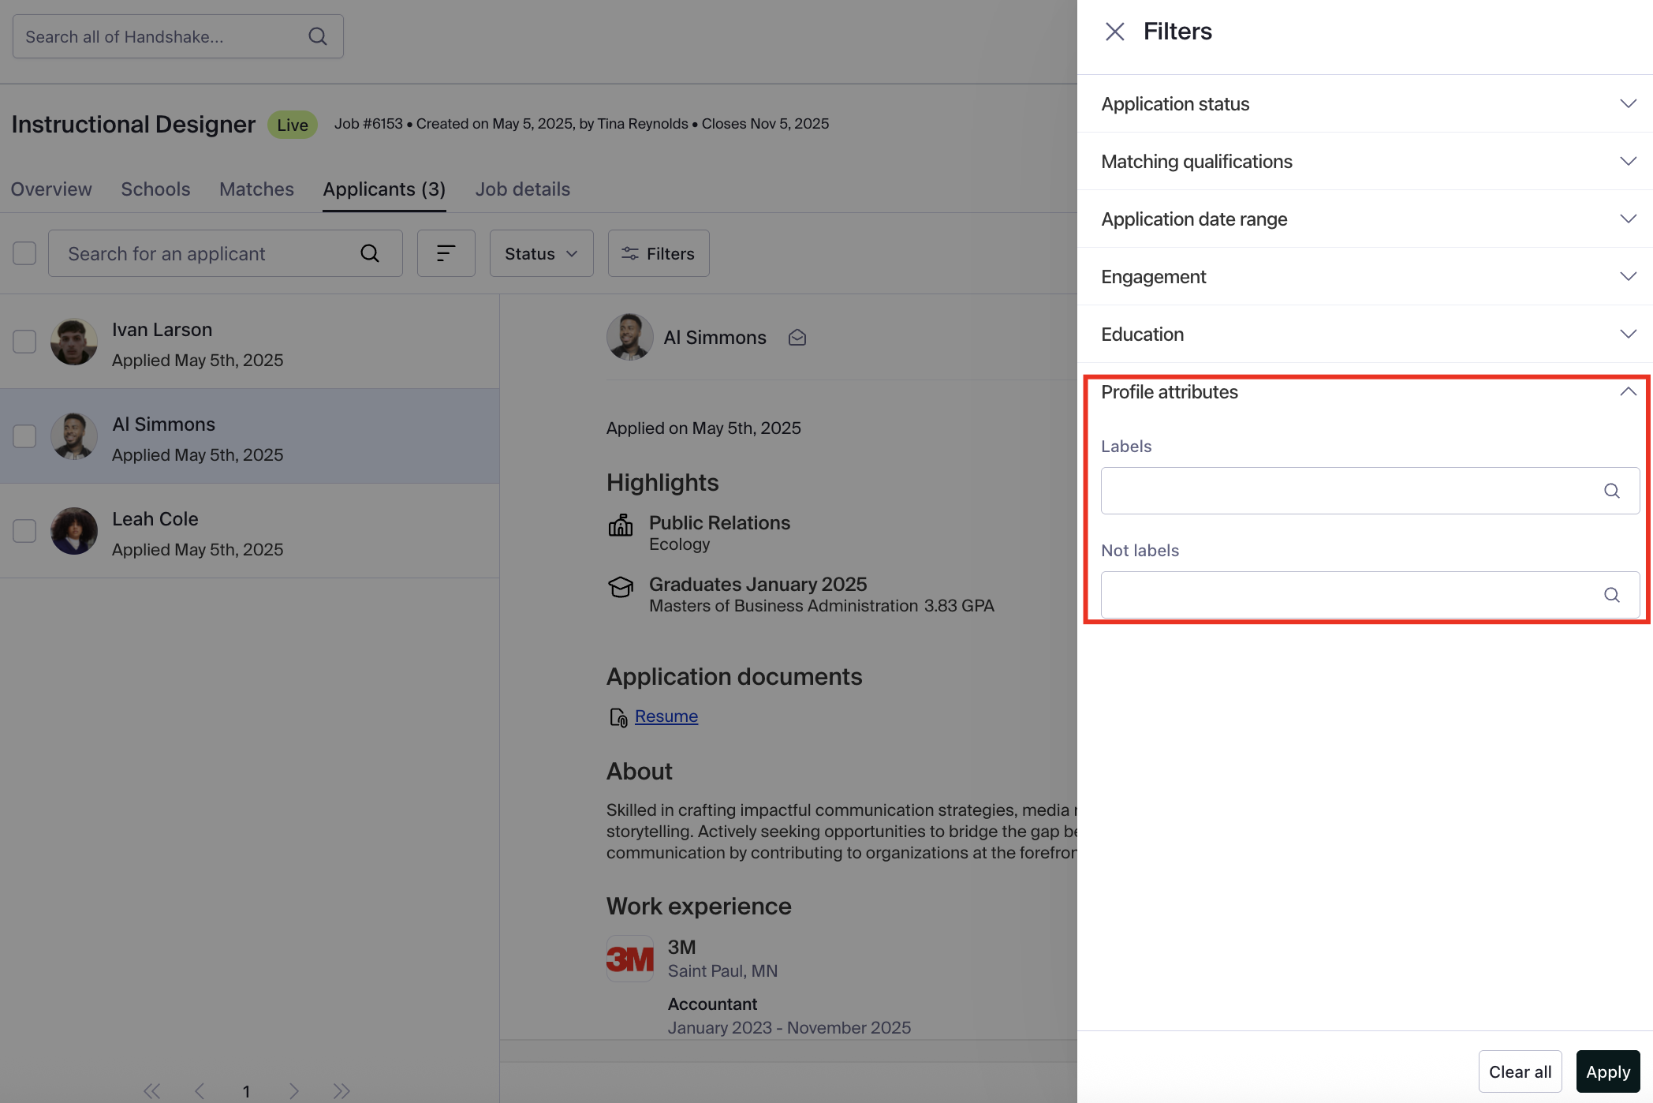1653x1103 pixels.
Task: Apply the selected filters
Action: pyautogui.click(x=1608, y=1071)
